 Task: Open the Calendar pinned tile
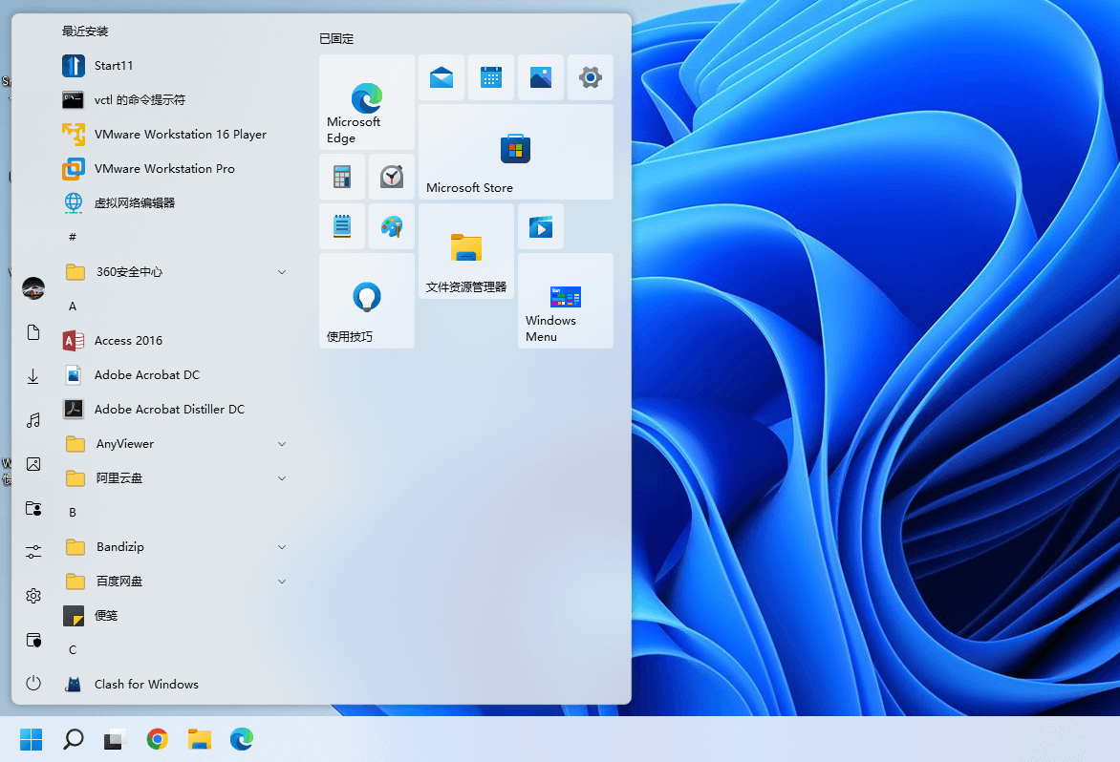pos(491,77)
